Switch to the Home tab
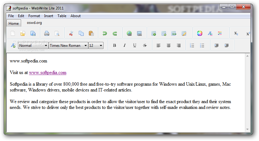 tap(14, 23)
